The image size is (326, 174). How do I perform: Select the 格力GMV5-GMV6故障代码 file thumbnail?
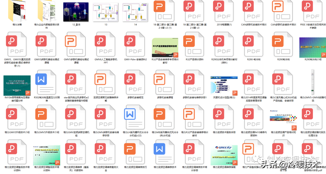click(x=312, y=82)
